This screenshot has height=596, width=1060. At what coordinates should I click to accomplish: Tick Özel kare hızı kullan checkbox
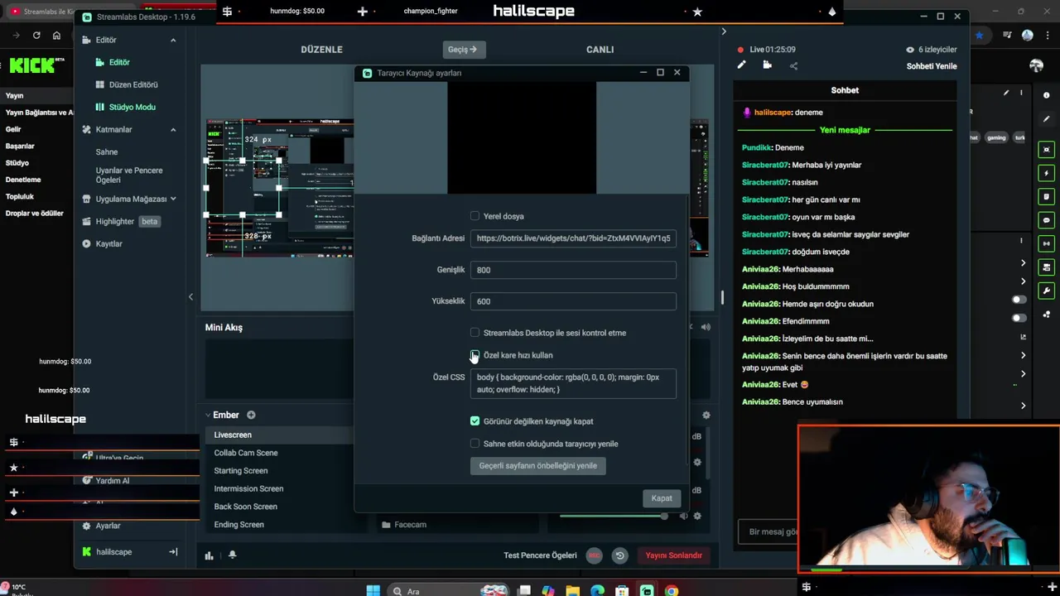pyautogui.click(x=475, y=355)
